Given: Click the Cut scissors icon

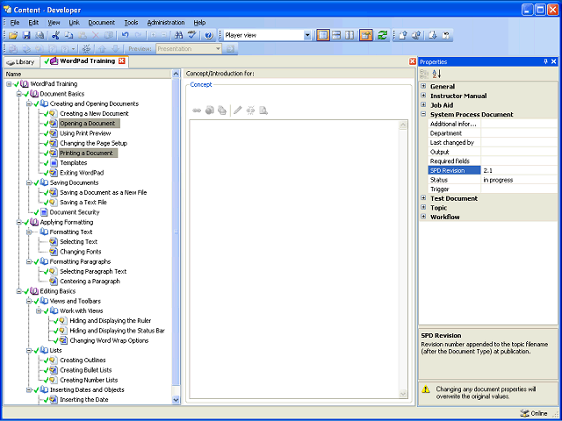Looking at the screenshot, I should [x=55, y=35].
